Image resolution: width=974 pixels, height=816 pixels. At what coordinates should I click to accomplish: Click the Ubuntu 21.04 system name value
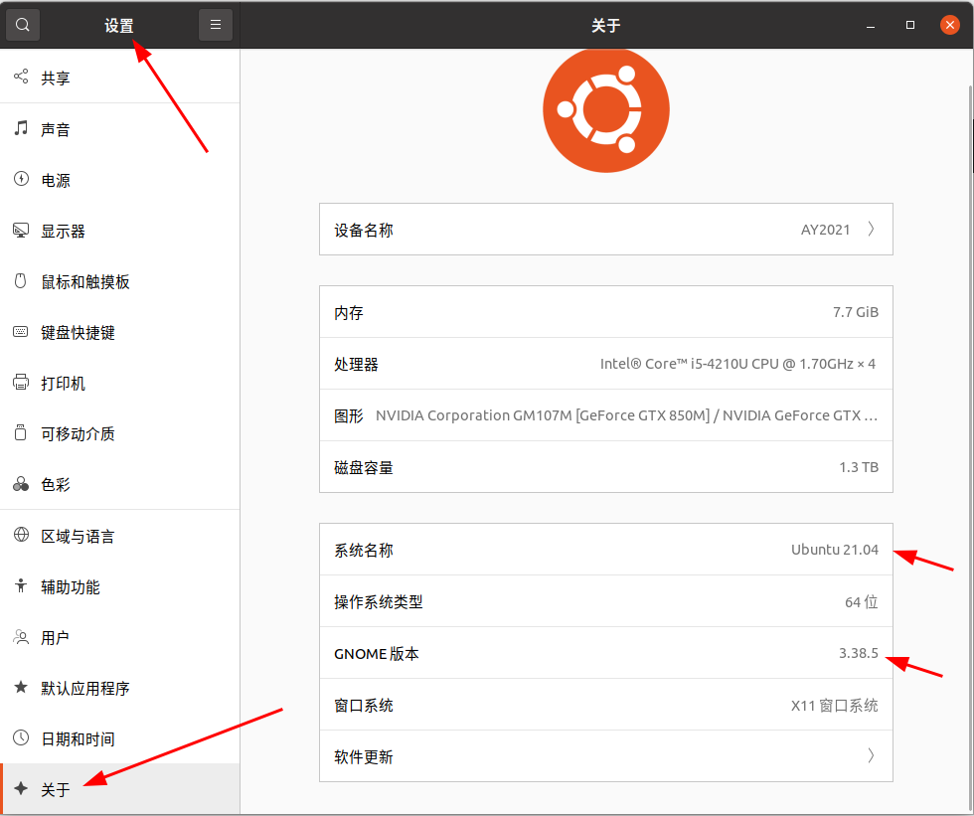pyautogui.click(x=834, y=550)
